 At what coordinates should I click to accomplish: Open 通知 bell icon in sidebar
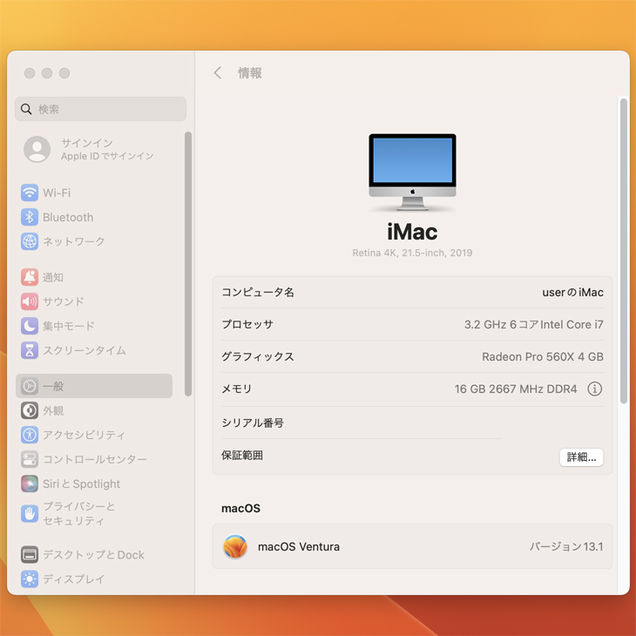(x=30, y=277)
